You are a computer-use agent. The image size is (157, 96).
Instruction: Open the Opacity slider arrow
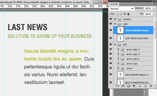click(x=154, y=8)
